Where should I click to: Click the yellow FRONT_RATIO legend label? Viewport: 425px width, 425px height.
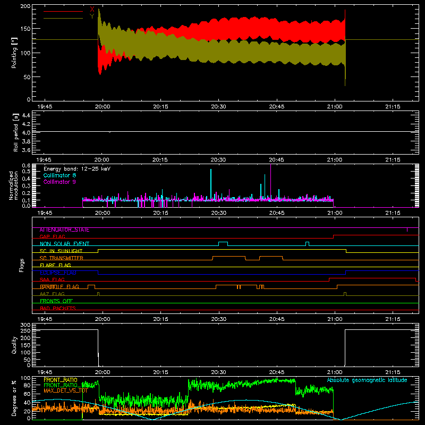(x=61, y=380)
